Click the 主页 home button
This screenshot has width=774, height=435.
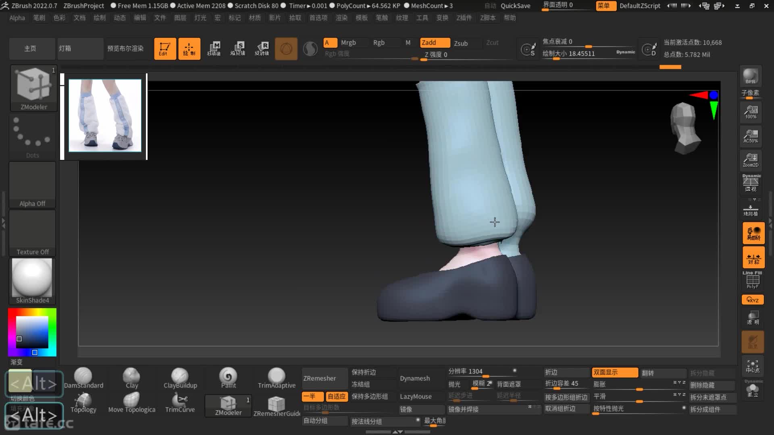point(32,48)
